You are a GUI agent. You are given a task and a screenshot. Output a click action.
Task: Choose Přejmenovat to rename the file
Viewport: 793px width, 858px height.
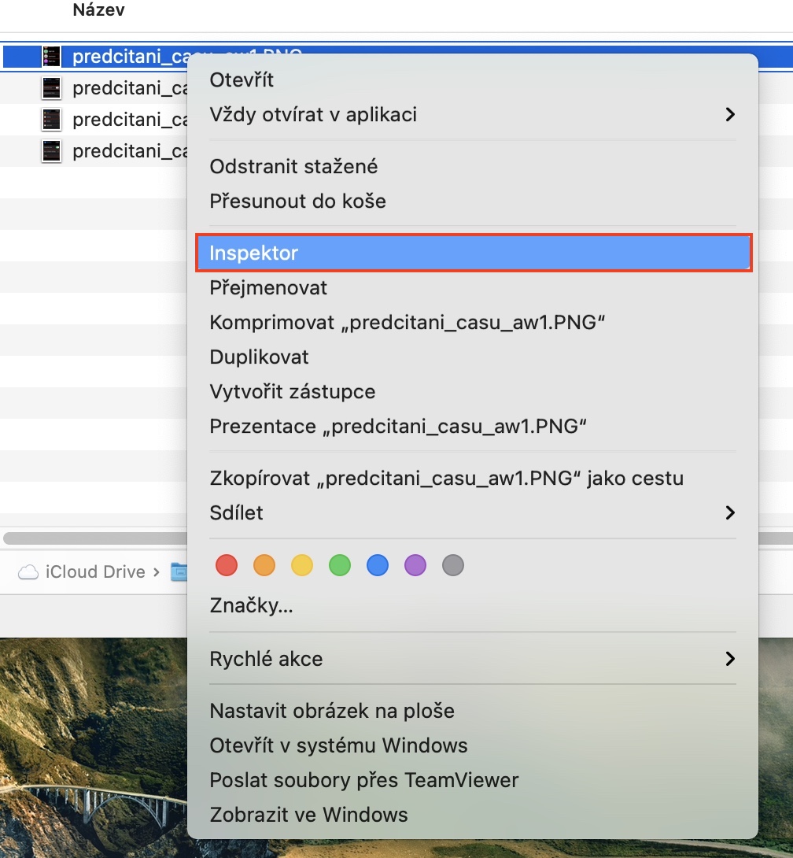click(473, 287)
